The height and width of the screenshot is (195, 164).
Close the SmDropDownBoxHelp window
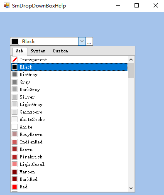click(x=156, y=6)
